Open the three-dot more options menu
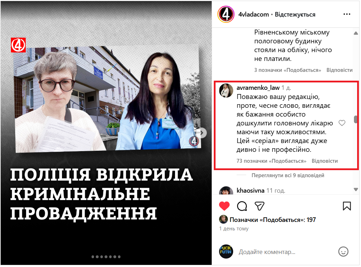Screen dimensions: 361x267 (x=347, y=14)
